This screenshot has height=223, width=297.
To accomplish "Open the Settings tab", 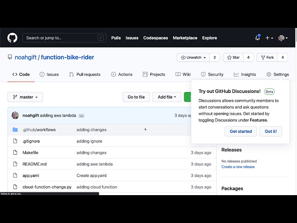I will click(x=278, y=74).
